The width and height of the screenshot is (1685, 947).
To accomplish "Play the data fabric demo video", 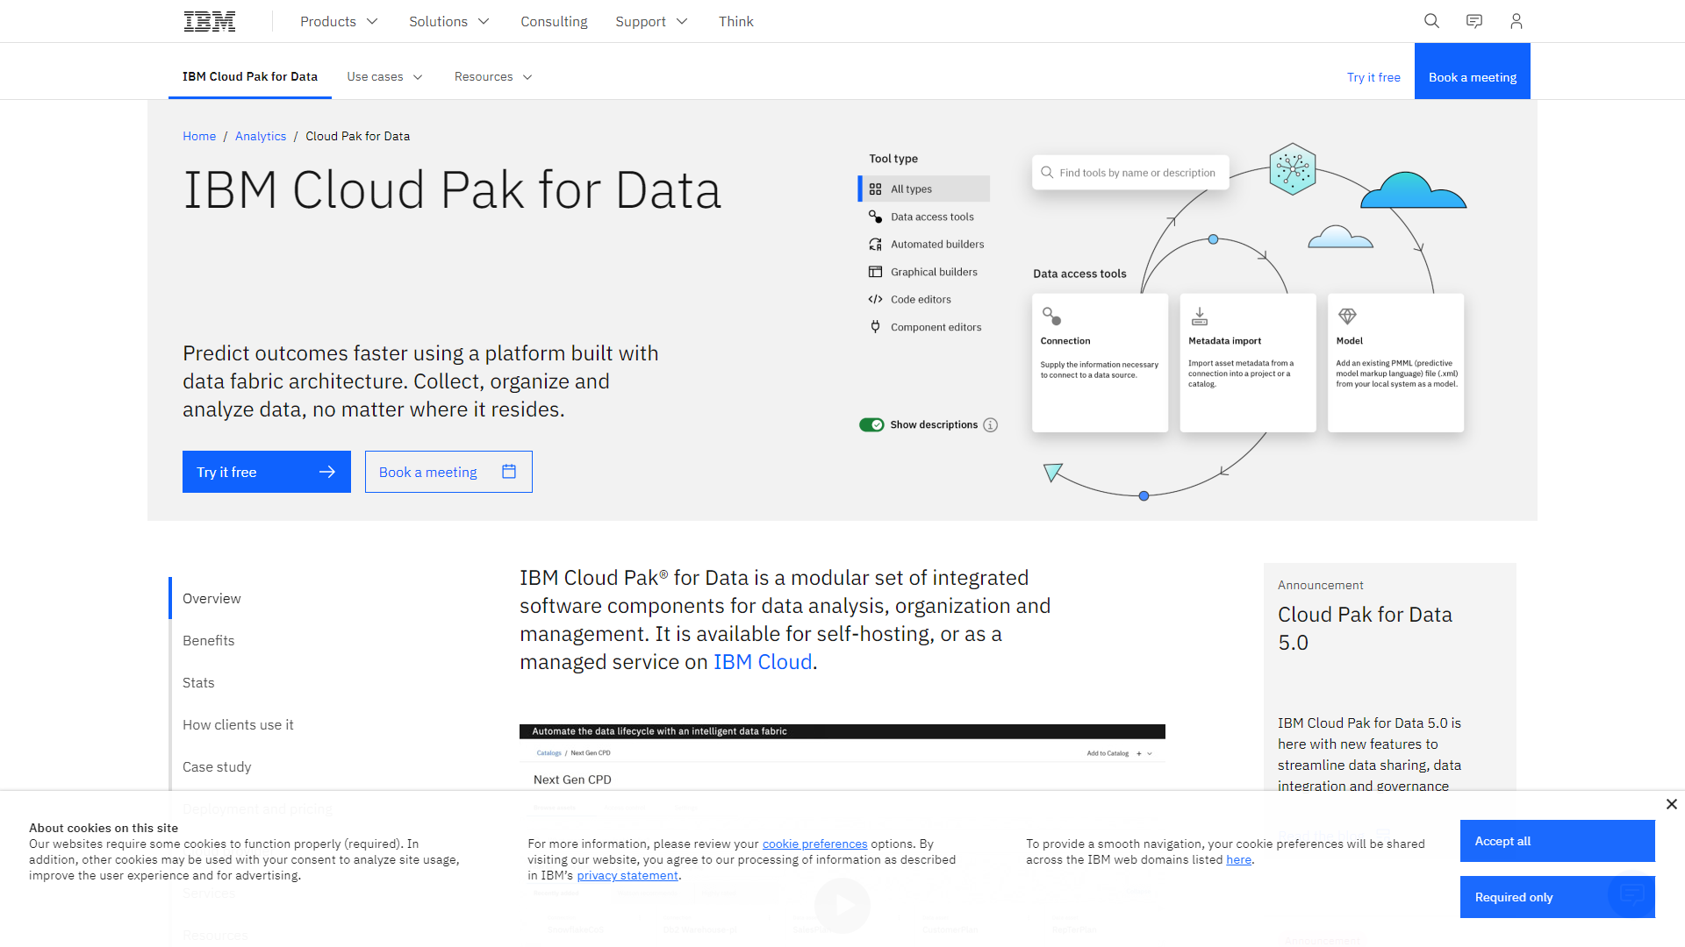I will [842, 906].
